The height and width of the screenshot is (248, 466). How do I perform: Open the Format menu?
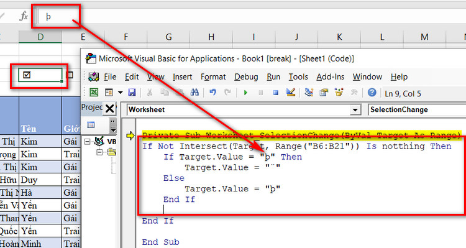coord(213,77)
